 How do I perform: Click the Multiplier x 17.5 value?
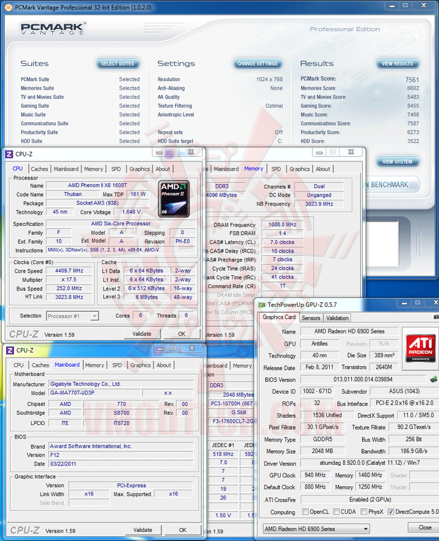69,280
